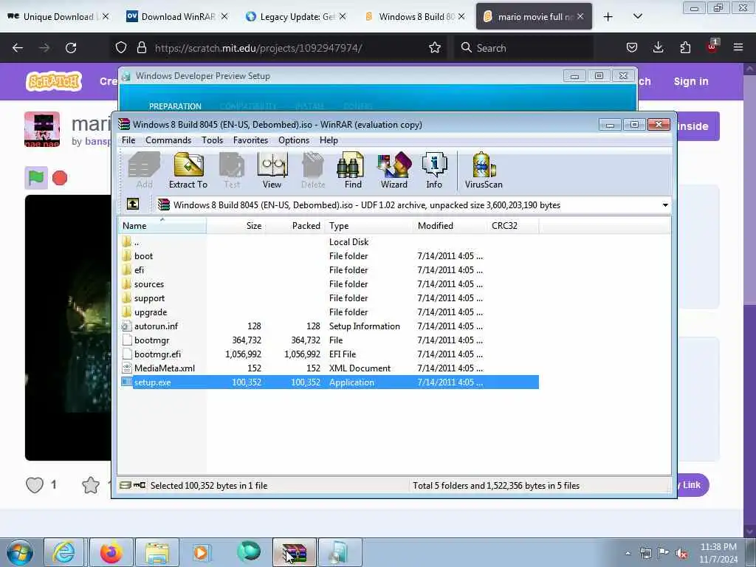This screenshot has height=567, width=756.
Task: Click the Scratch logo
Action: tap(54, 81)
